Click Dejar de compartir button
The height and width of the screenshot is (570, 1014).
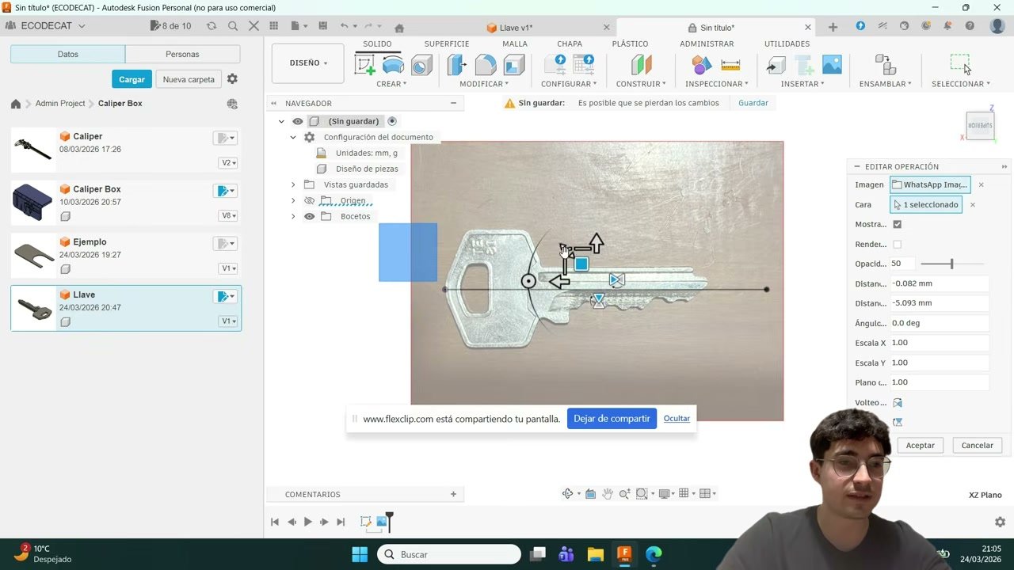tap(612, 419)
